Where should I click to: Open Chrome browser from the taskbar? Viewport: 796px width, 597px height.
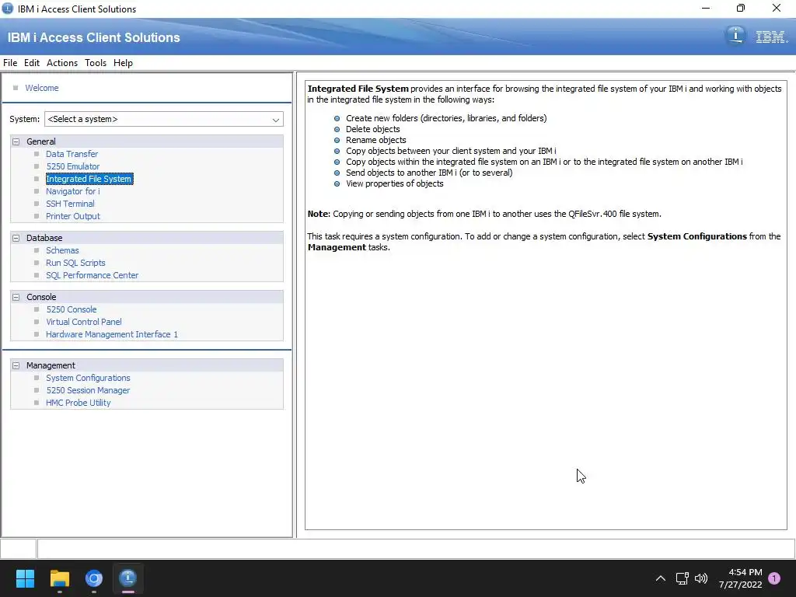pyautogui.click(x=94, y=578)
